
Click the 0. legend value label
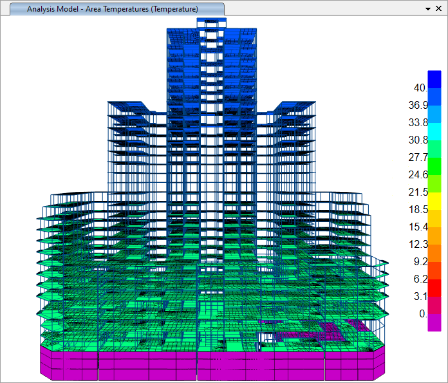click(x=422, y=314)
